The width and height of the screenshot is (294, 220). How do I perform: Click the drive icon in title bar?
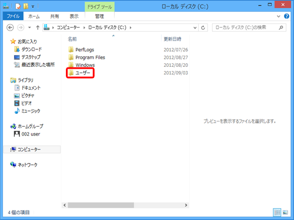(6, 6)
